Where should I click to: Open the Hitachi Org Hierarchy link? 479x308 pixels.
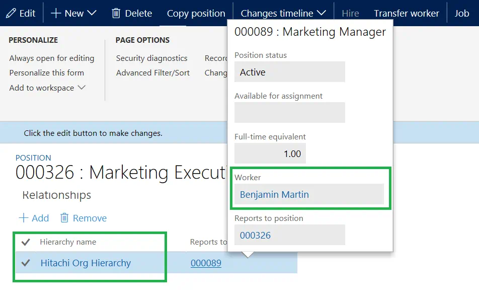[86, 263]
